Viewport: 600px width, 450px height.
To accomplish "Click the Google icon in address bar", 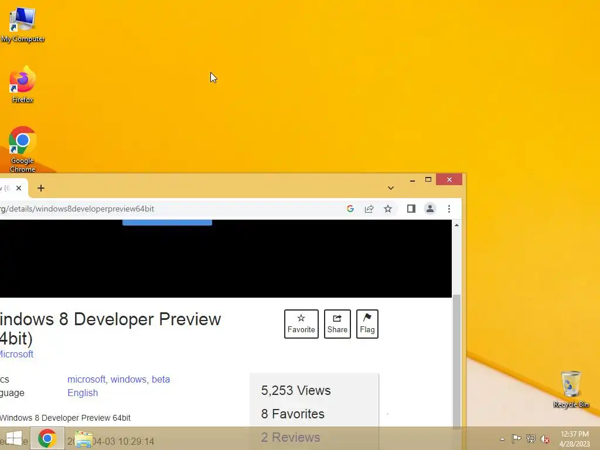I will [x=350, y=209].
